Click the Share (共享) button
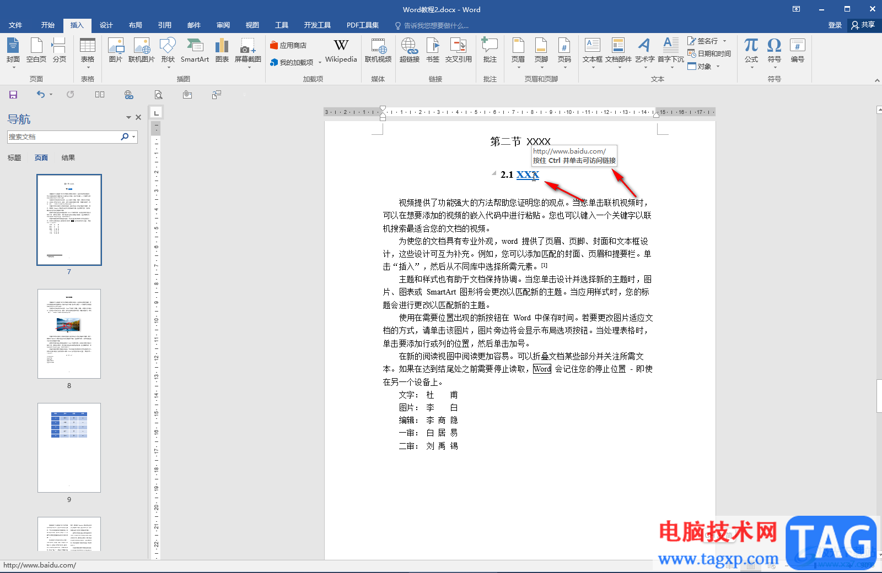882x573 pixels. 863,25
